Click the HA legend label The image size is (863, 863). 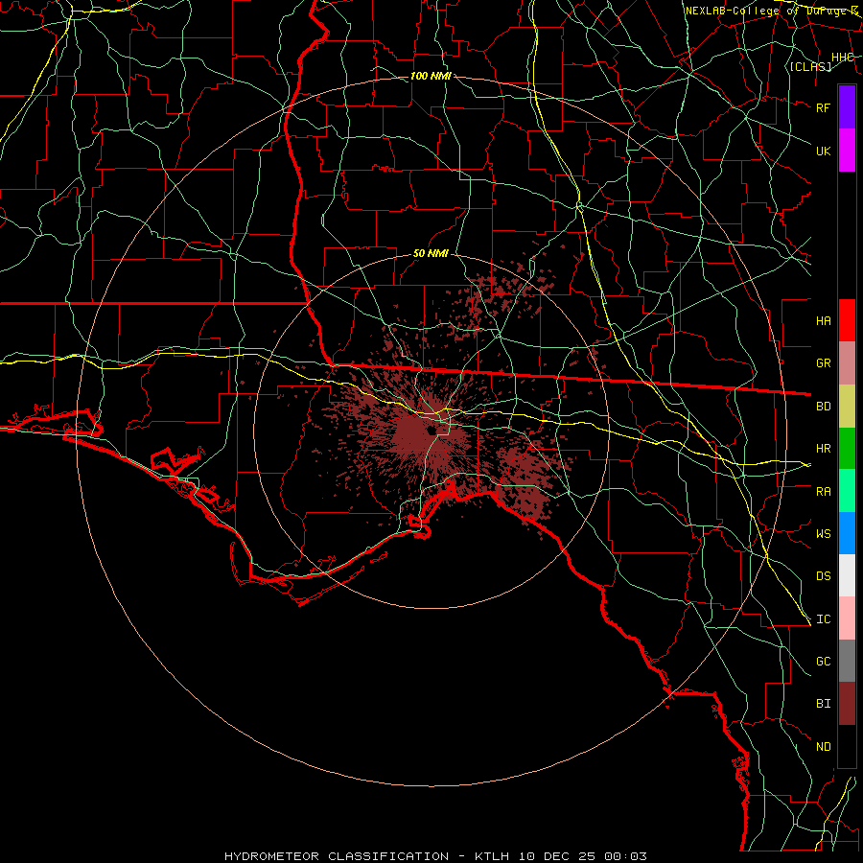[x=824, y=321]
